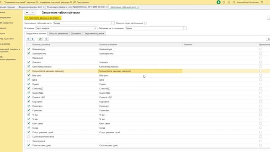Expand the 'Основание' dropdown arrow

(96, 28)
